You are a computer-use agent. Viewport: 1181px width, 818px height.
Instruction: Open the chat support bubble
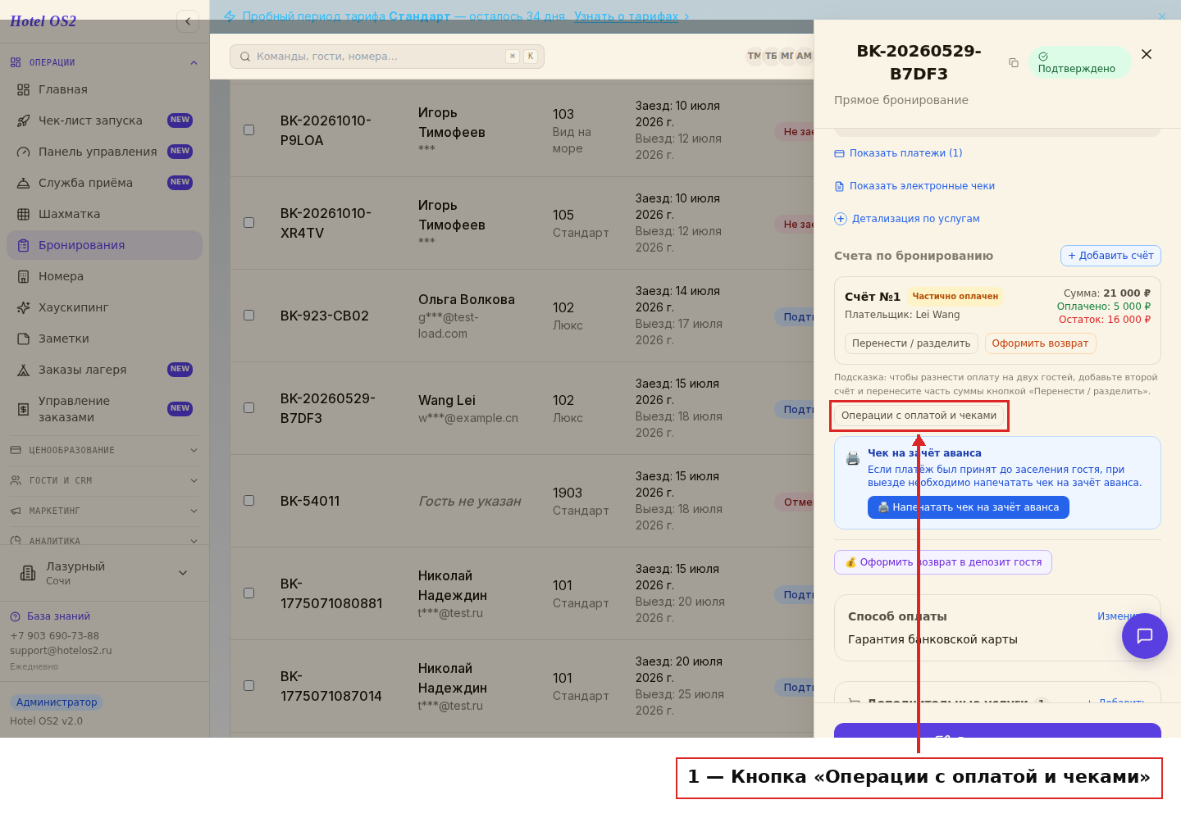[x=1145, y=636]
